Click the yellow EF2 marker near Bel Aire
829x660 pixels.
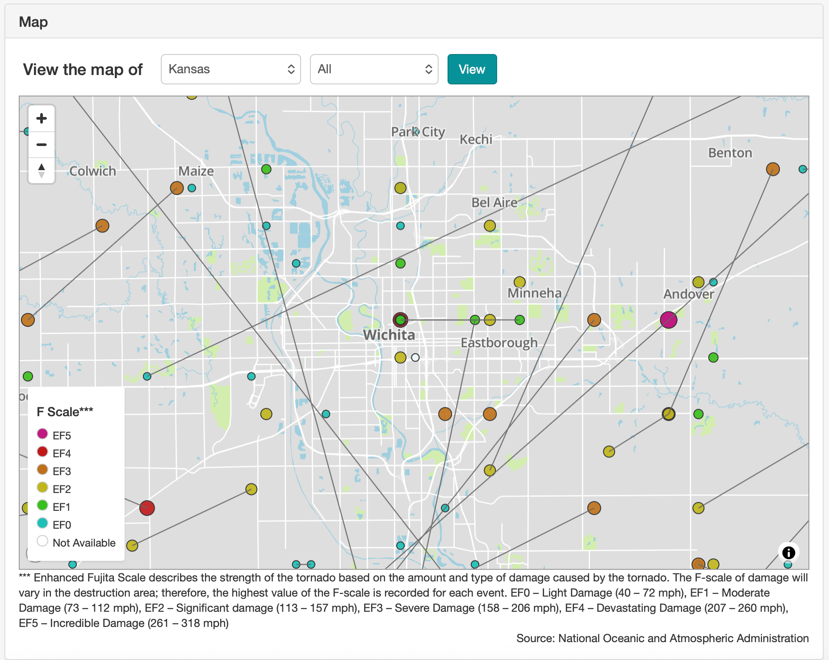[x=490, y=226]
